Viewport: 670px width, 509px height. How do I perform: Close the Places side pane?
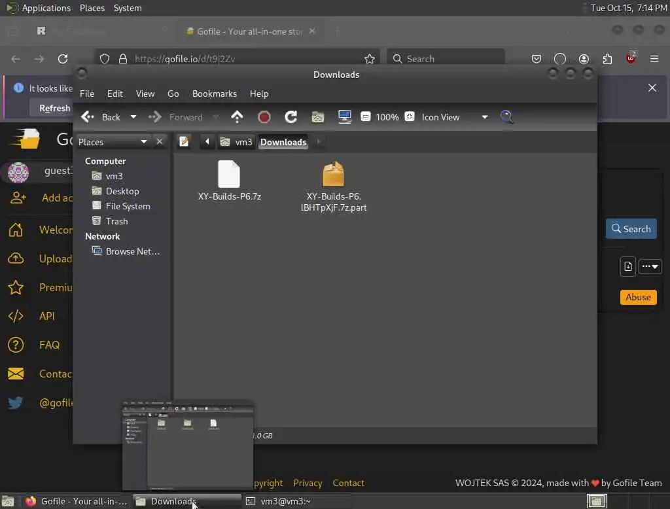coord(160,141)
